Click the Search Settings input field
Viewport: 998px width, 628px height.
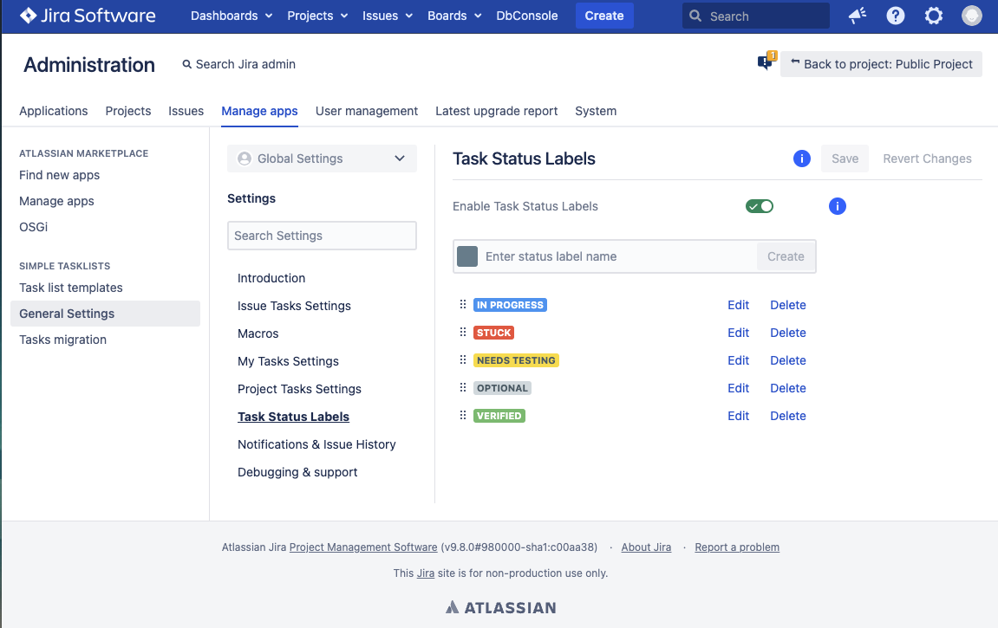[x=322, y=236]
